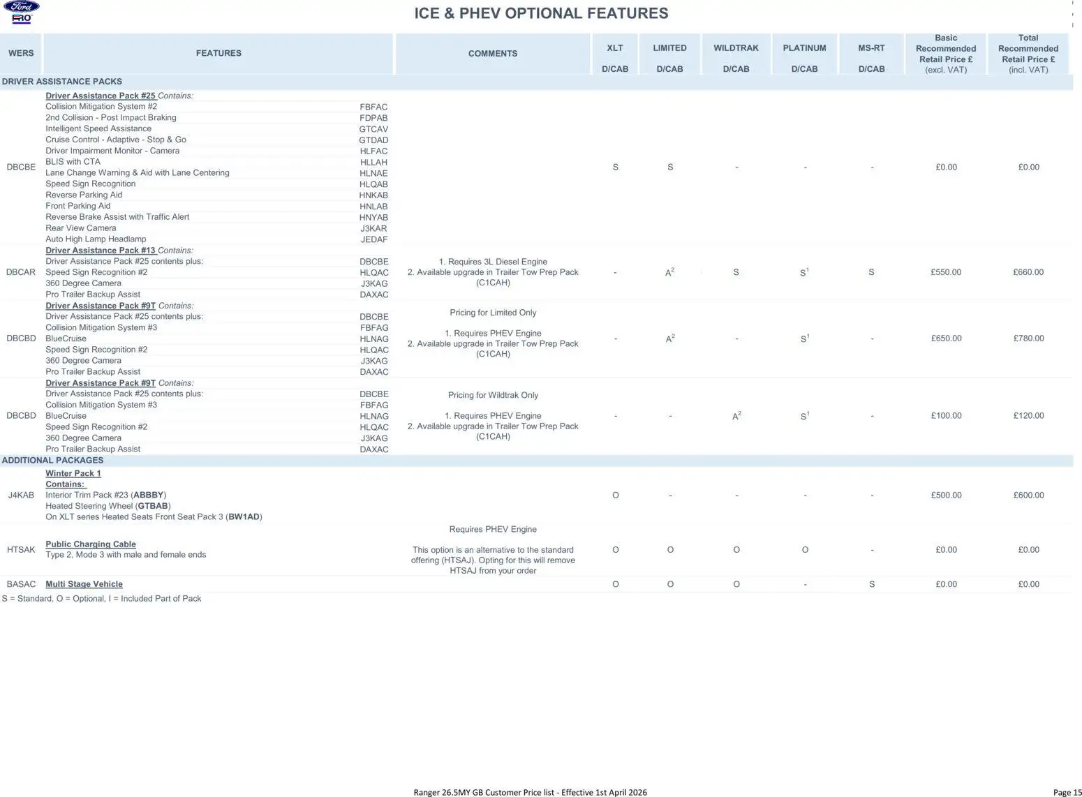Click the feature code HLFAC
Screen dimensions: 1082x797
tap(373, 151)
